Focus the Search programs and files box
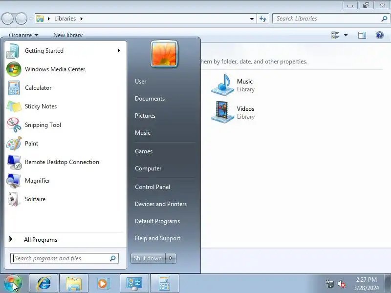391x293 pixels. point(65,258)
